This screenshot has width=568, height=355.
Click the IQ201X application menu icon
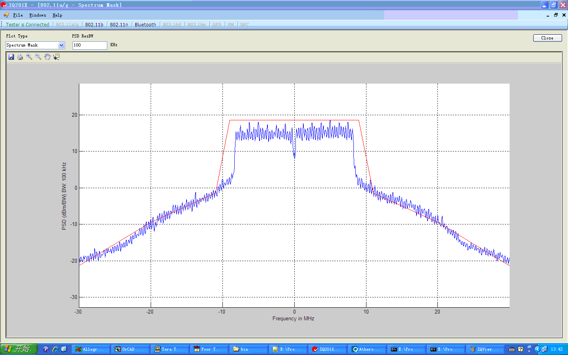6,15
